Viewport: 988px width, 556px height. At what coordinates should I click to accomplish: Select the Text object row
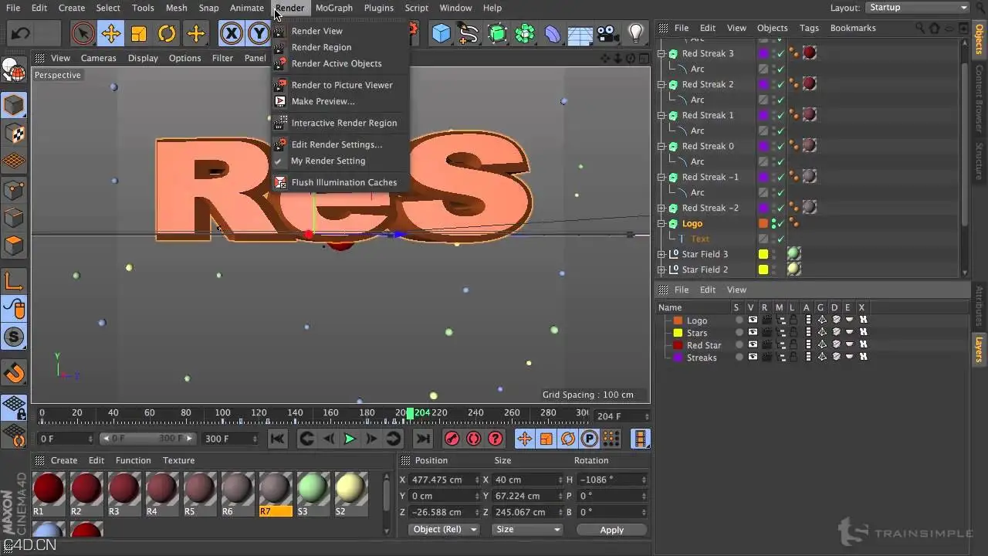click(x=700, y=239)
